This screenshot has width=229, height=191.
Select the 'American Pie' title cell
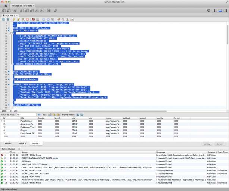[x=27, y=124]
